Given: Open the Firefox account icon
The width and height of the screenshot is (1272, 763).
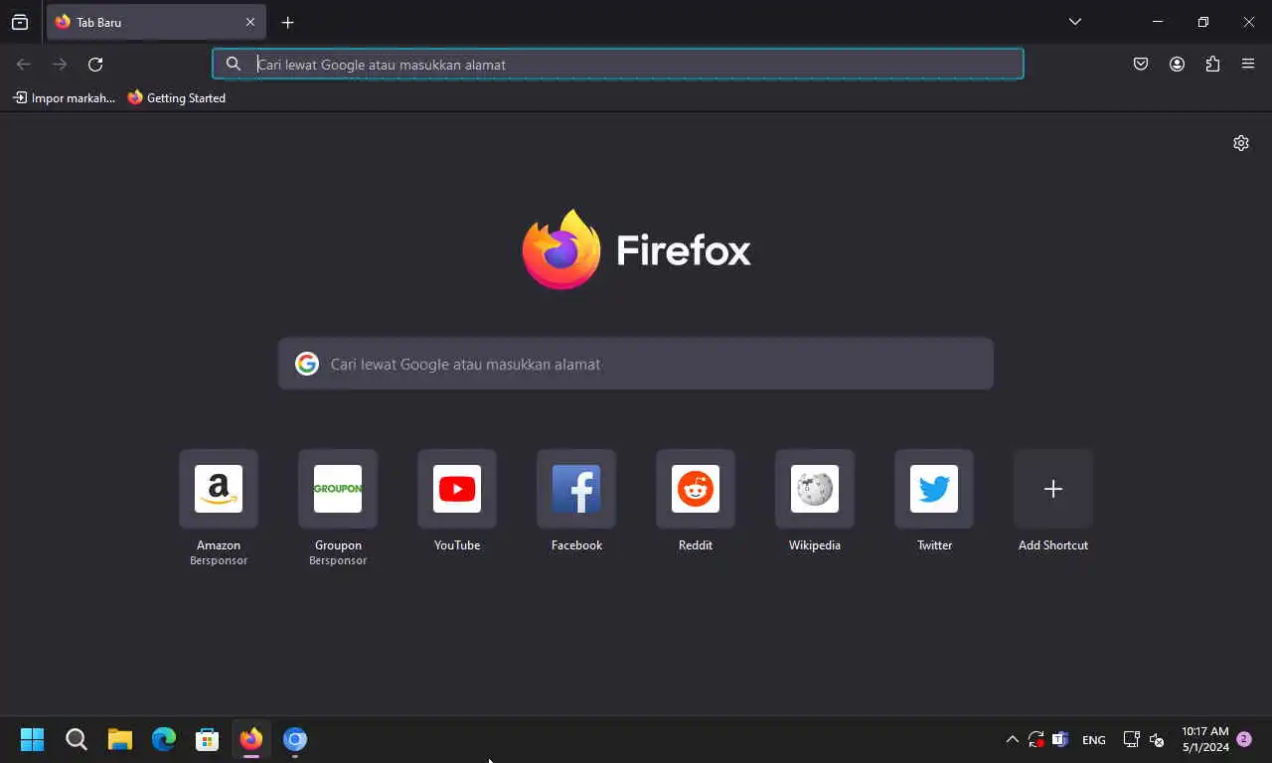Looking at the screenshot, I should 1177,65.
